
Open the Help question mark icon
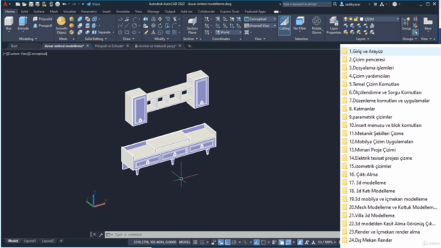pos(395,4)
